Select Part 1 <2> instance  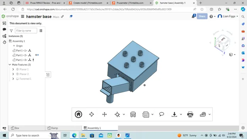[x=22, y=55]
